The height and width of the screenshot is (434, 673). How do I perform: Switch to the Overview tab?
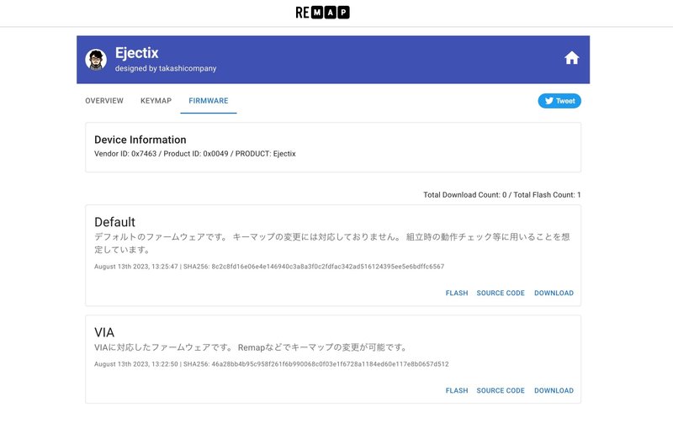[104, 101]
